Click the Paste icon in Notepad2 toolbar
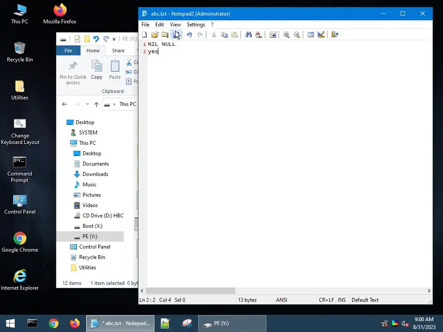This screenshot has width=443, height=332. coord(234,35)
